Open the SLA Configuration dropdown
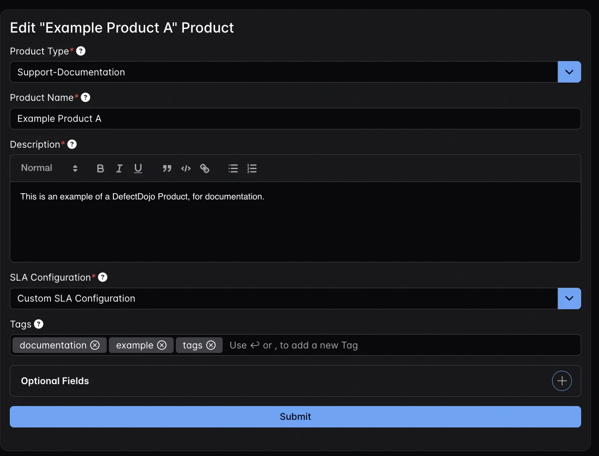This screenshot has width=599, height=456. tap(569, 298)
